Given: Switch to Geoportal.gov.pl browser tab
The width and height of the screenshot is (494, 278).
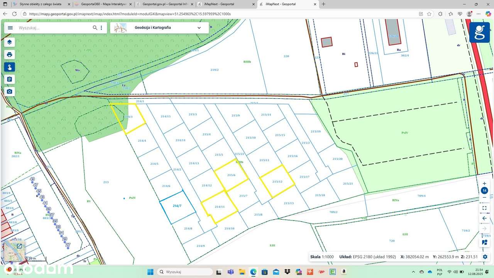Looking at the screenshot, I should point(164,4).
